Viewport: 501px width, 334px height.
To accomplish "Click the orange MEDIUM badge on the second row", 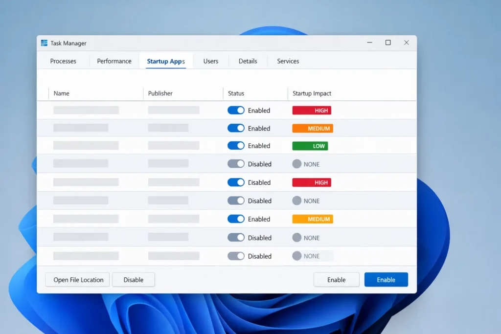I will [313, 128].
